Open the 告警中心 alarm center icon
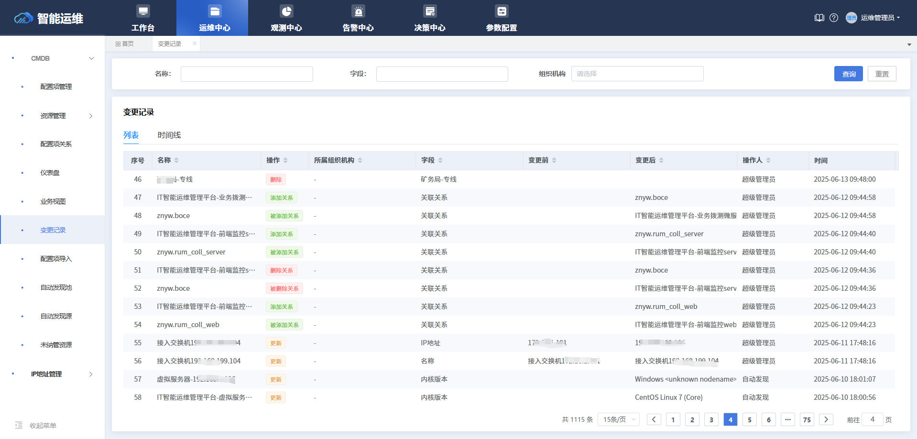Image resolution: width=917 pixels, height=439 pixels. click(x=358, y=11)
